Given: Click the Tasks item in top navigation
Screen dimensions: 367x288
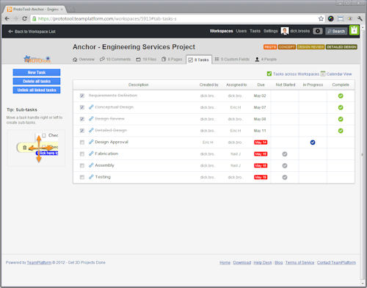Looking at the screenshot, I should coord(255,31).
